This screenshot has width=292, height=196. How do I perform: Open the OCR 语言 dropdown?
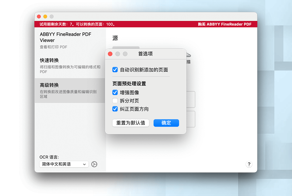coord(64,164)
